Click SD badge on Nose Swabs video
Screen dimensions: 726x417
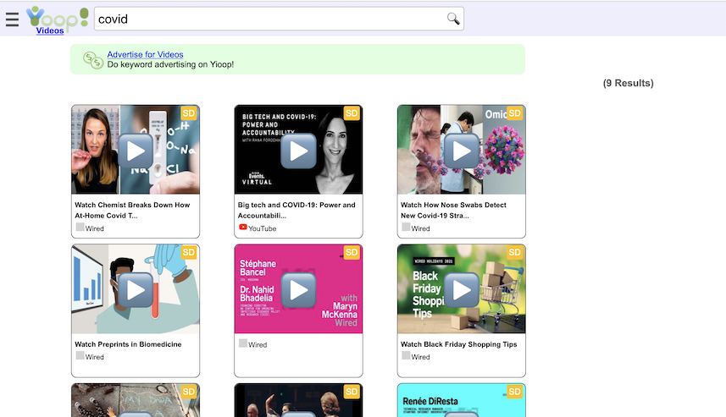(514, 113)
